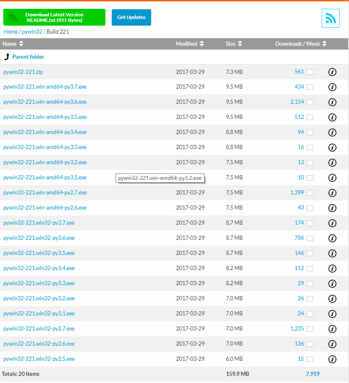Show info for win32-py3.4.exe file

pos(332,268)
